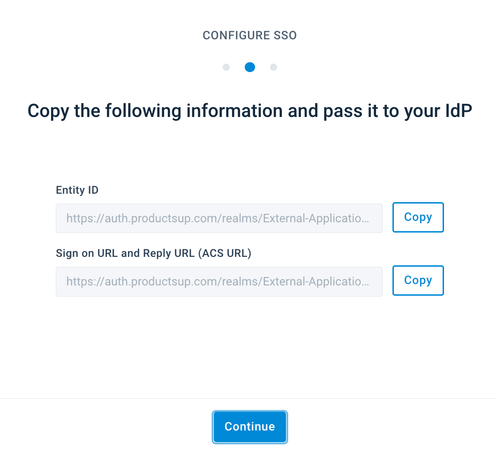Click the Copy button next to Entity ID
This screenshot has height=452, width=497.
coord(418,217)
